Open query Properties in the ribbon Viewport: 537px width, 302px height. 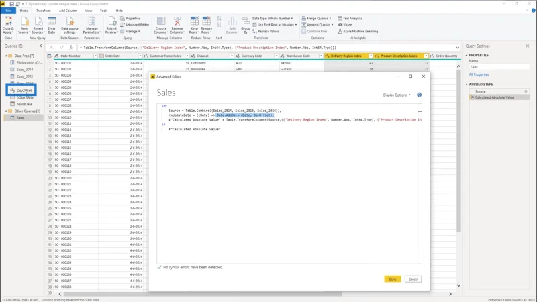coord(130,19)
